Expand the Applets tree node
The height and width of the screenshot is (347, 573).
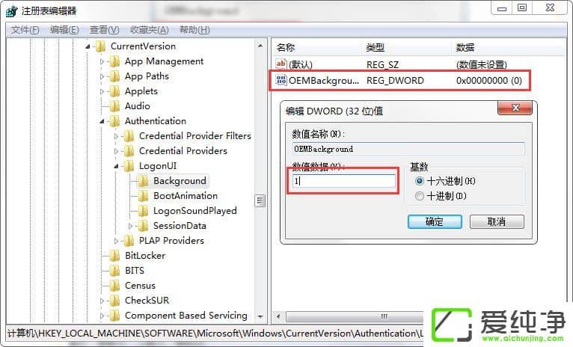(102, 92)
